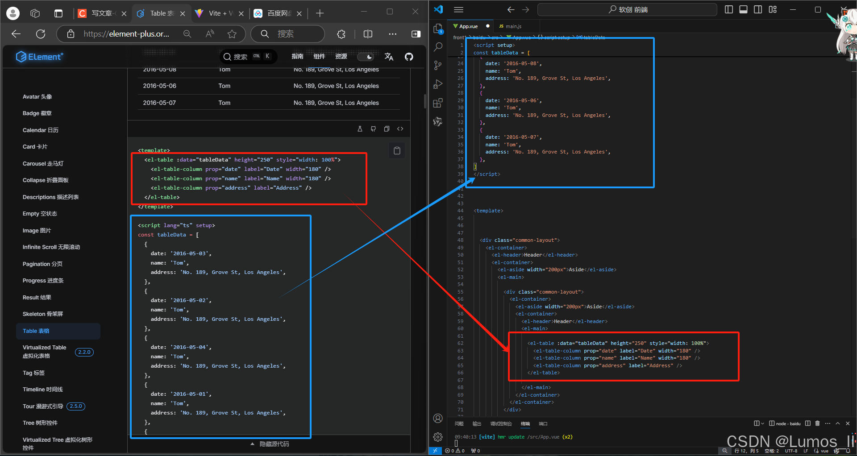Open Element Plus 搜索 Ctrl K search
The image size is (857, 456).
tap(248, 57)
